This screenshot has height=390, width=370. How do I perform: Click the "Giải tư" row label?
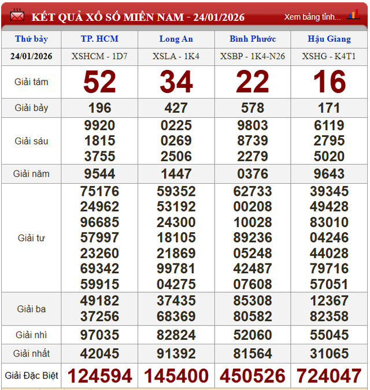click(x=31, y=237)
